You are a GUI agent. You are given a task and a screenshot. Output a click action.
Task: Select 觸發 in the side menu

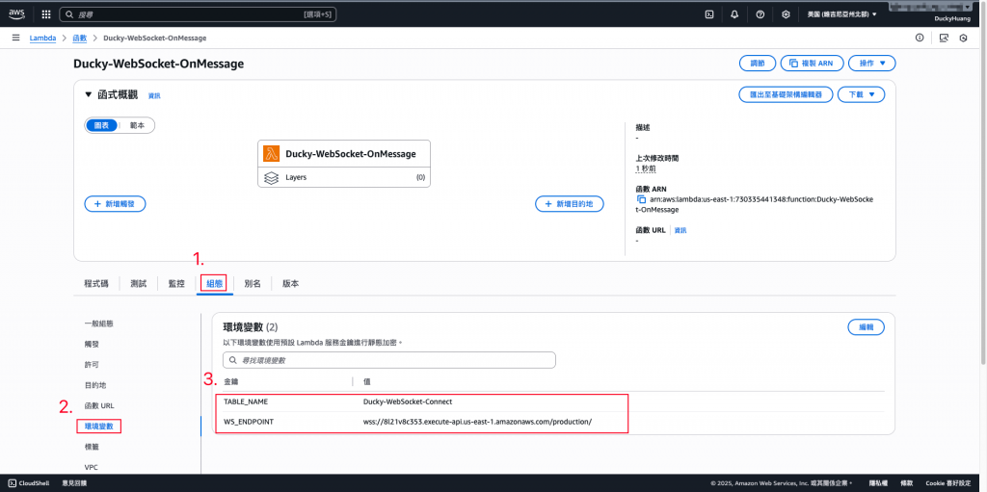(x=92, y=344)
